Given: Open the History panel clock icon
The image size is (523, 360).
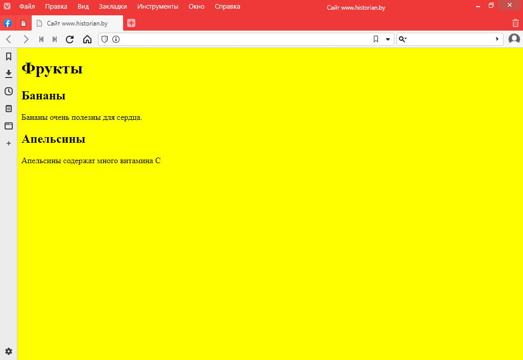Looking at the screenshot, I should pyautogui.click(x=9, y=91).
